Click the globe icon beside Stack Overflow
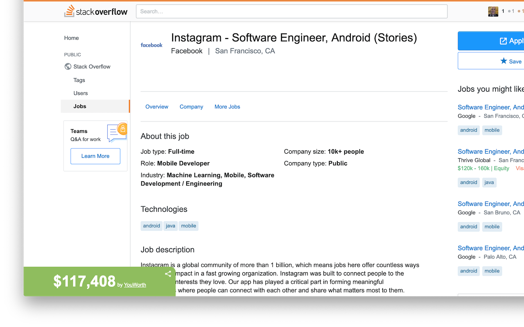Screen dimensions: 524x327 pyautogui.click(x=68, y=67)
